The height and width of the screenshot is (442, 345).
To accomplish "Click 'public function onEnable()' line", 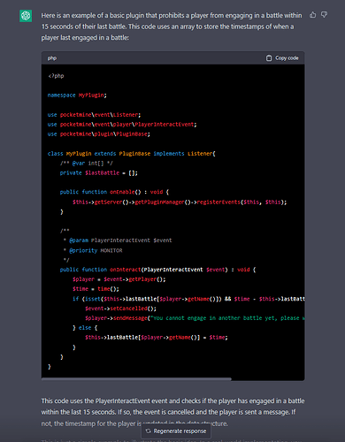I will pyautogui.click(x=114, y=192).
